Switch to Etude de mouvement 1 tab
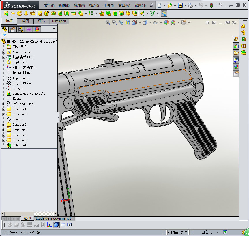The image size is (249, 236). tap(53, 218)
